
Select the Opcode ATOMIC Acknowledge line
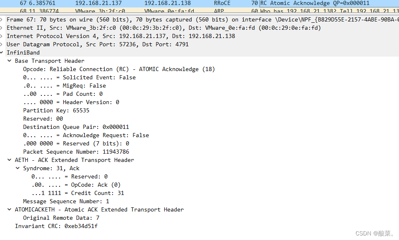119,69
